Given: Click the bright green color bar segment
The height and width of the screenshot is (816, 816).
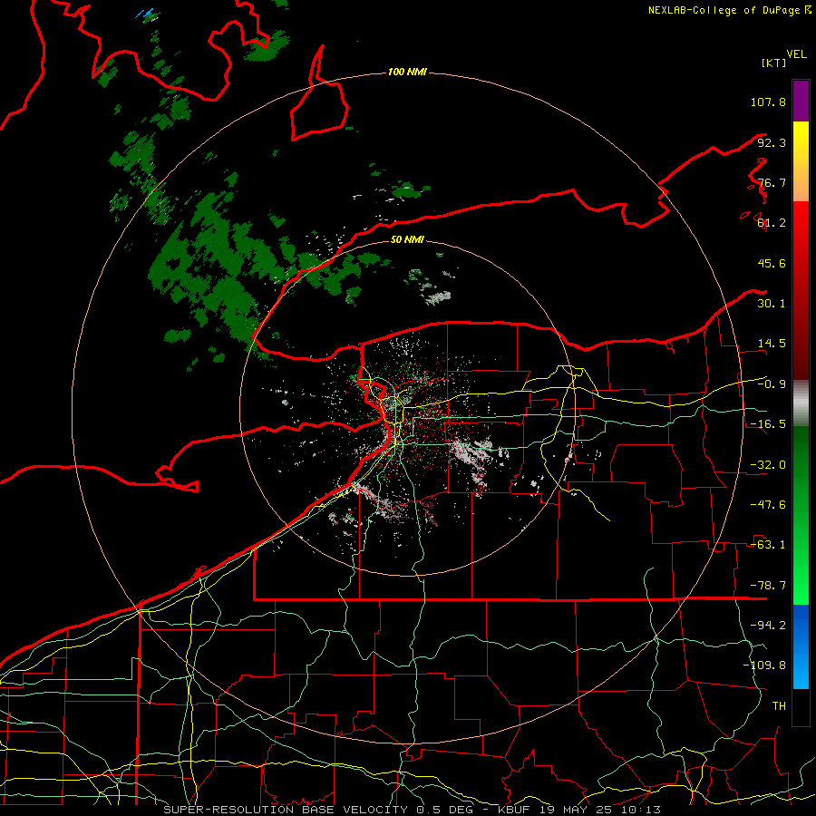Looking at the screenshot, I should 801,515.
